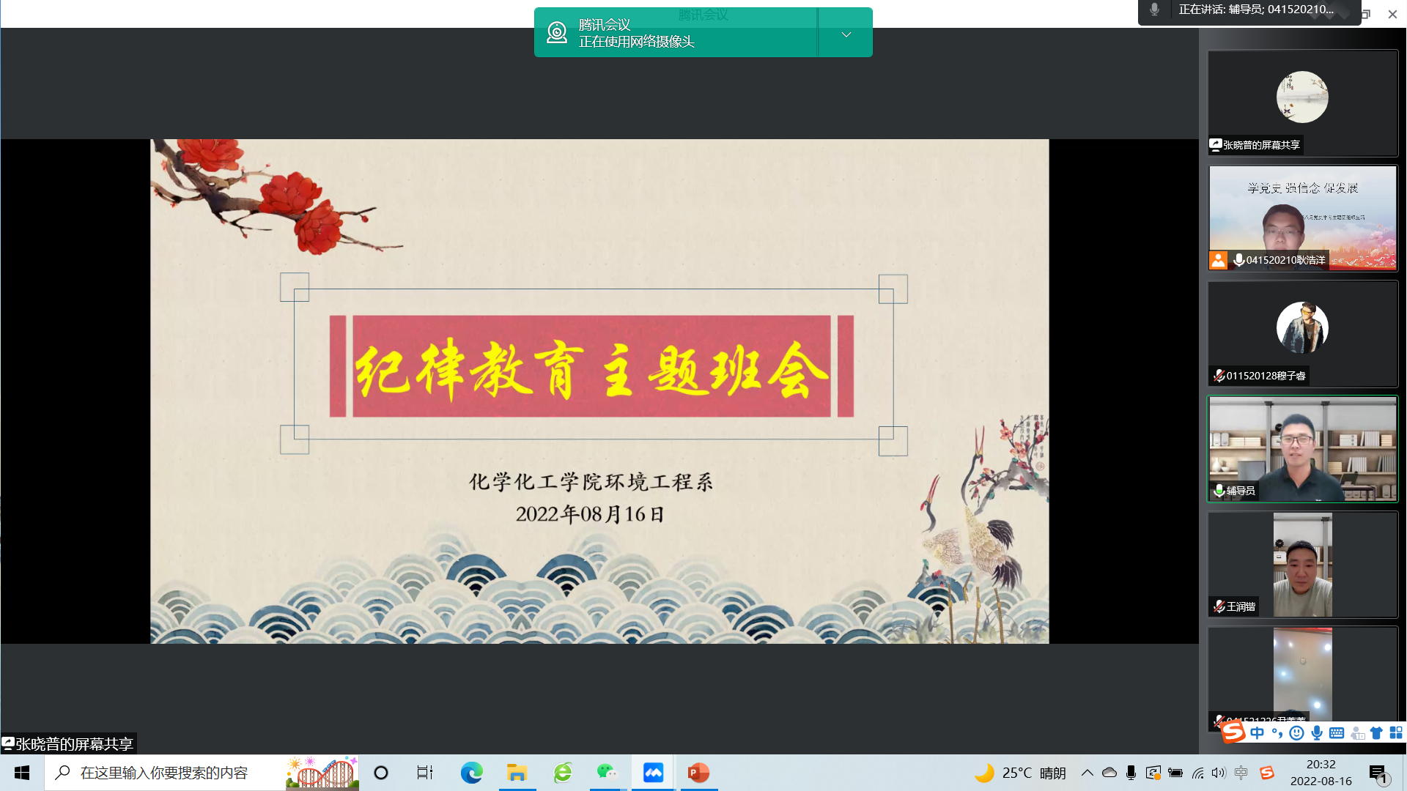This screenshot has width=1407, height=791.
Task: Open Sogou skin shirt icon
Action: coord(1376,733)
